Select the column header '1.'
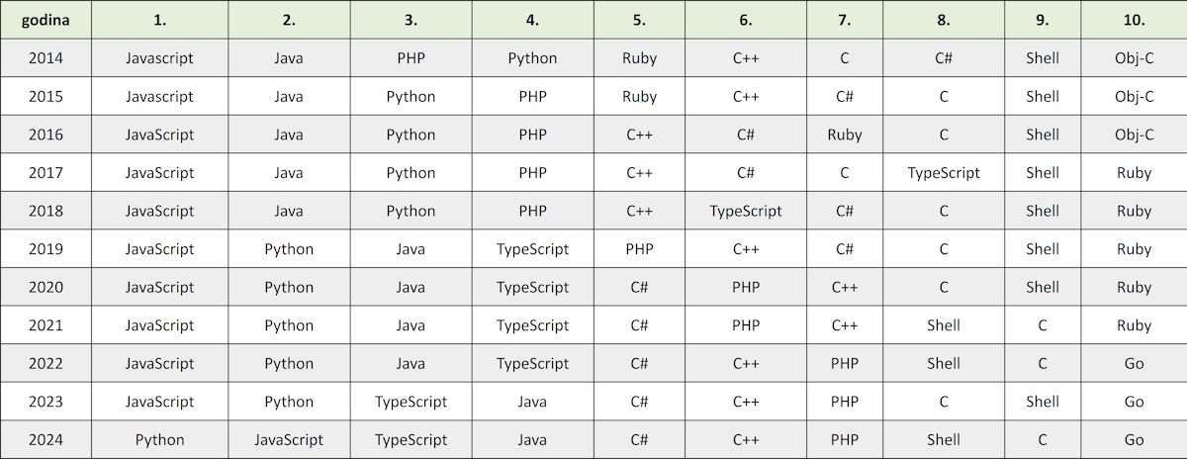 159,20
